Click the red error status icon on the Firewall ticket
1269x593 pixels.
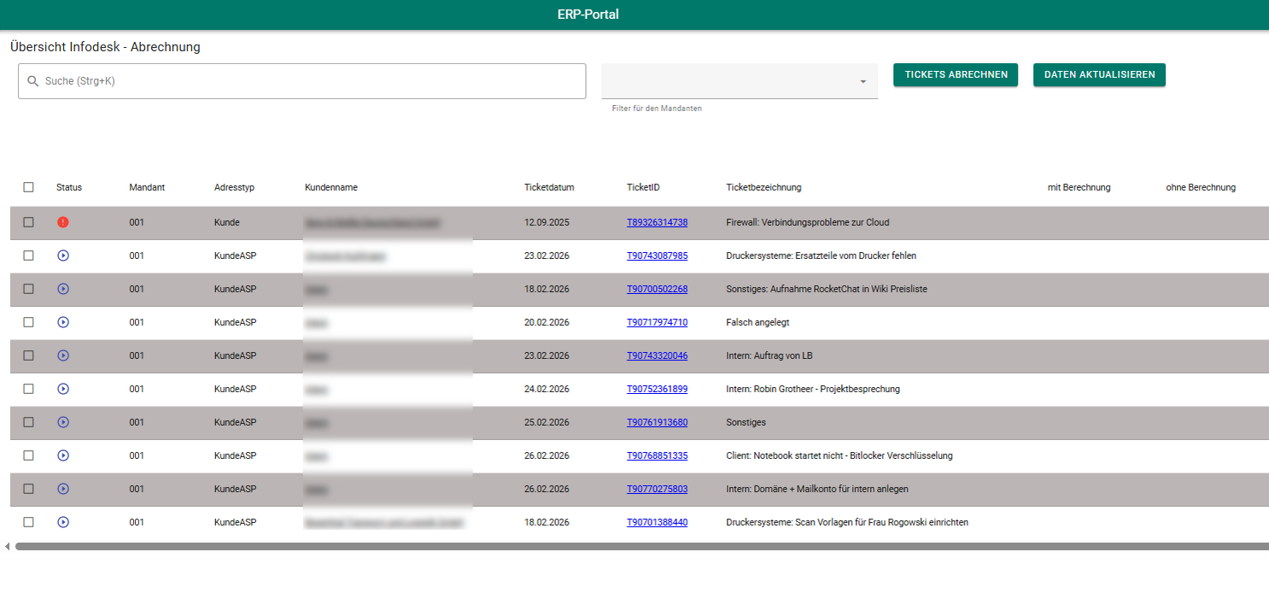click(x=63, y=221)
